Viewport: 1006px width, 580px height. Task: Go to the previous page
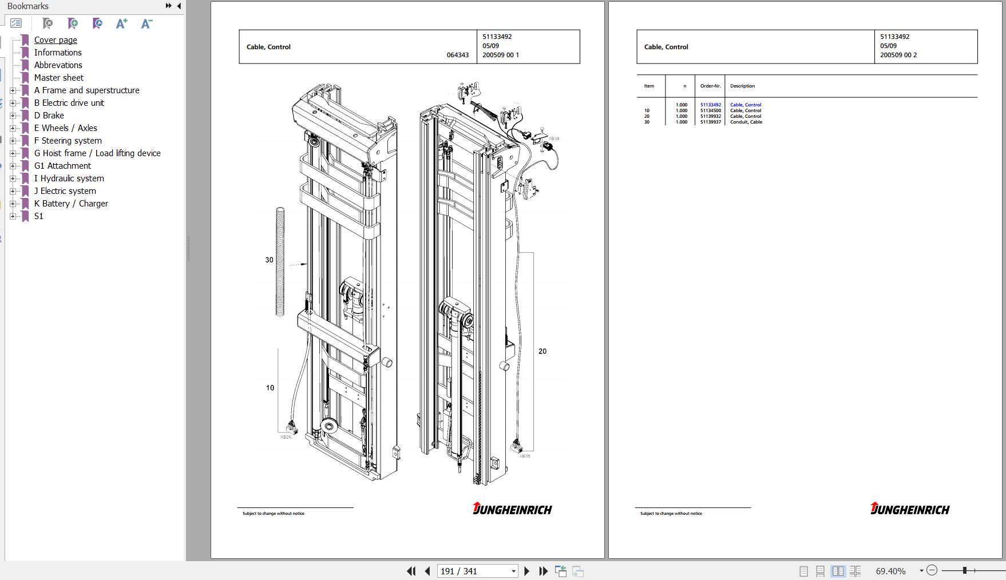427,571
